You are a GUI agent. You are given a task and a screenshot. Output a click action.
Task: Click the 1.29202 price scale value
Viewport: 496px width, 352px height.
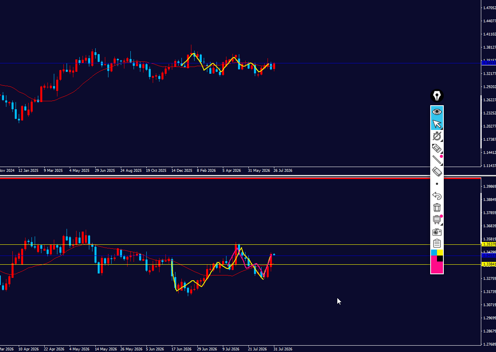point(489,87)
